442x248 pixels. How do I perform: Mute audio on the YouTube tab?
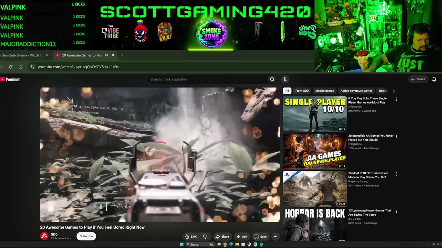point(106,55)
